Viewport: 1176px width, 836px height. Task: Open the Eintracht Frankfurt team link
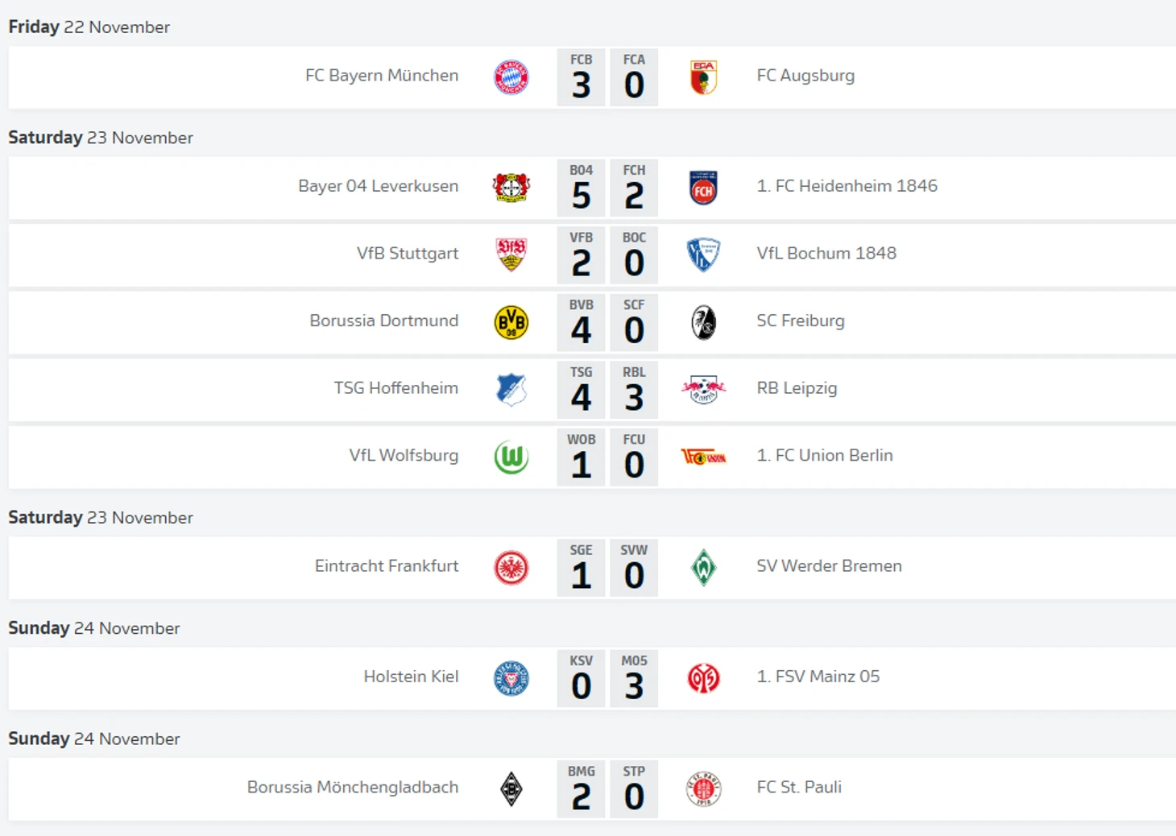pos(387,565)
